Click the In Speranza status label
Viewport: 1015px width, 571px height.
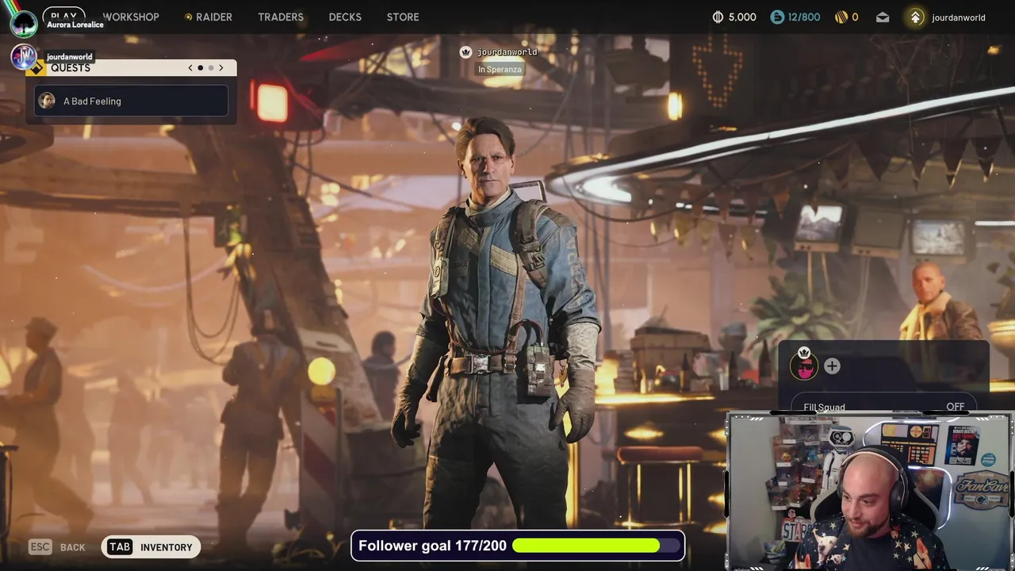click(500, 70)
